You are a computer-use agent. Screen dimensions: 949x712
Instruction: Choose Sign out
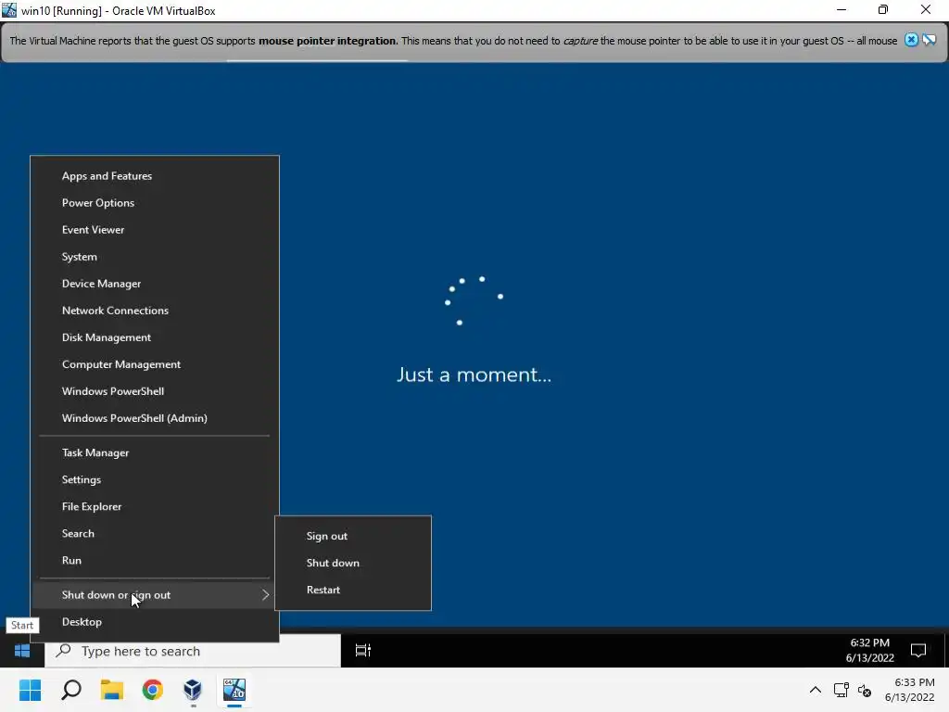(353, 536)
